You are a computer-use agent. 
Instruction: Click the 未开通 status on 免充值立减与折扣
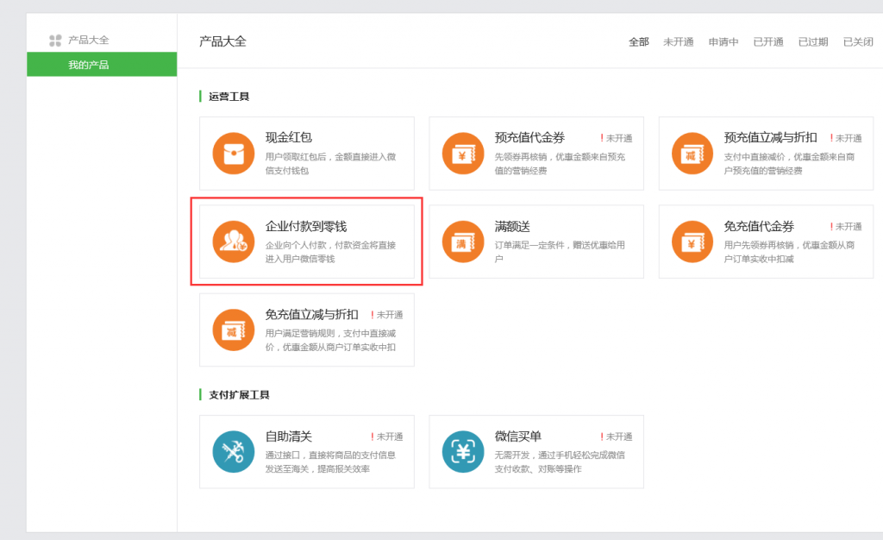(387, 315)
